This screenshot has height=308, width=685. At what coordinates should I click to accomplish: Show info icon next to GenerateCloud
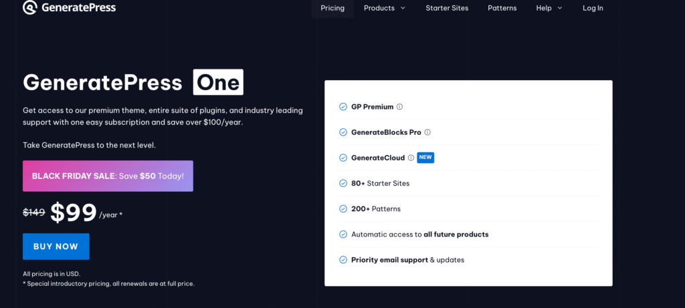point(411,158)
